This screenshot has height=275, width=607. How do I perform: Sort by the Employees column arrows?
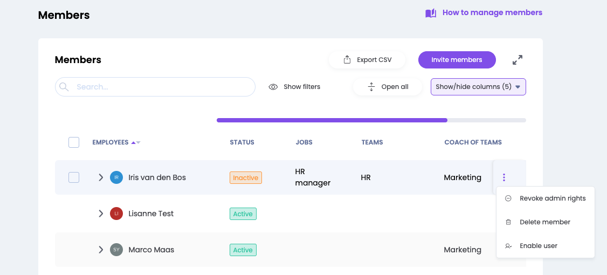[135, 142]
